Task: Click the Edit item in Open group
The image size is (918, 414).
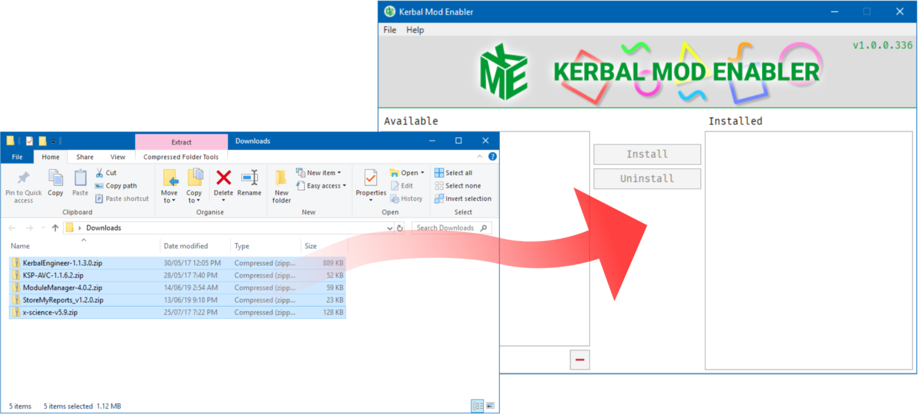Action: point(402,186)
